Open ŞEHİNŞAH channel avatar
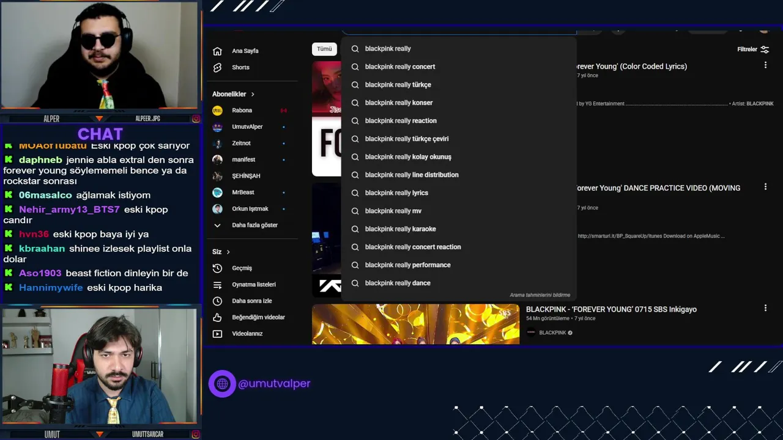Image resolution: width=783 pixels, height=440 pixels. pos(217,176)
